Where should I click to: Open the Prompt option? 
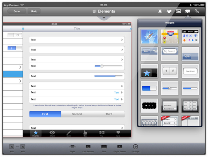tap(136, 148)
